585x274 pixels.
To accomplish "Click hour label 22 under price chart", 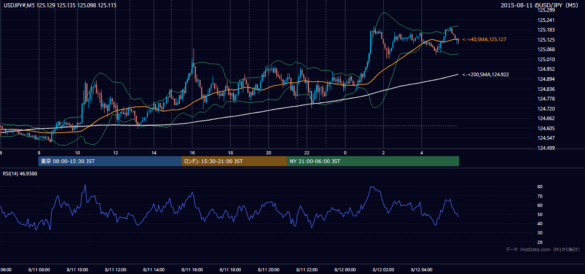I will [x=307, y=153].
